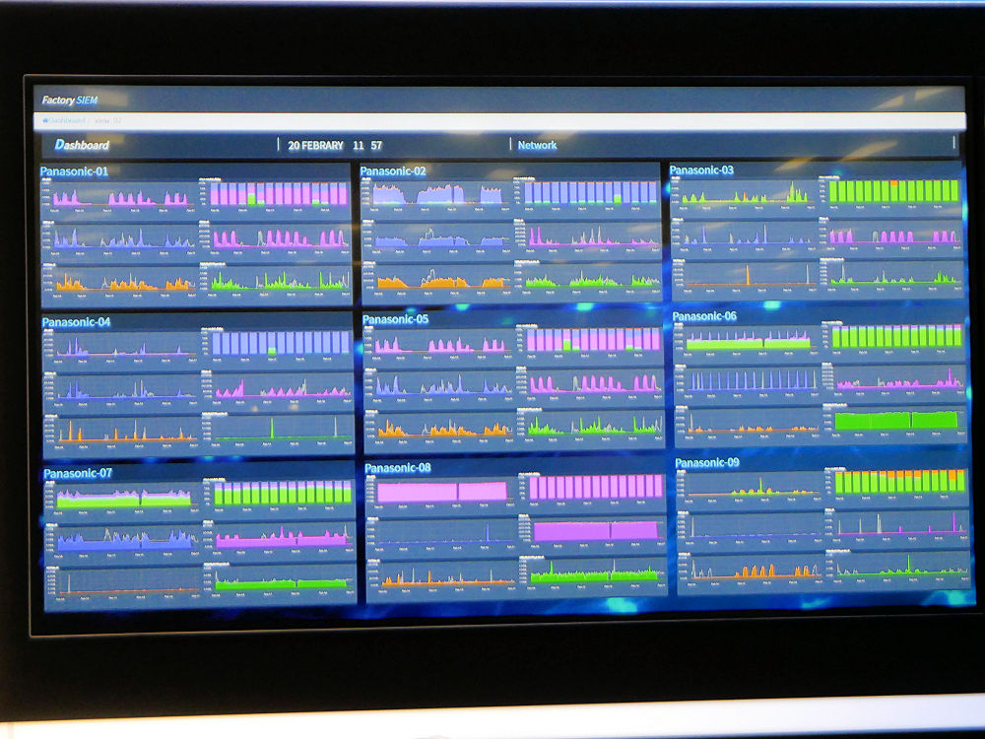Open Panasonic-04 blue bar chart
The width and height of the screenshot is (985, 739).
pyautogui.click(x=278, y=345)
